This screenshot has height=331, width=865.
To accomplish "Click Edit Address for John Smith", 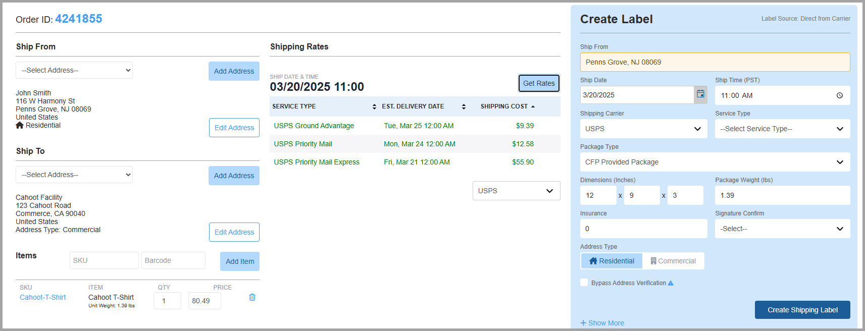I will coord(234,128).
